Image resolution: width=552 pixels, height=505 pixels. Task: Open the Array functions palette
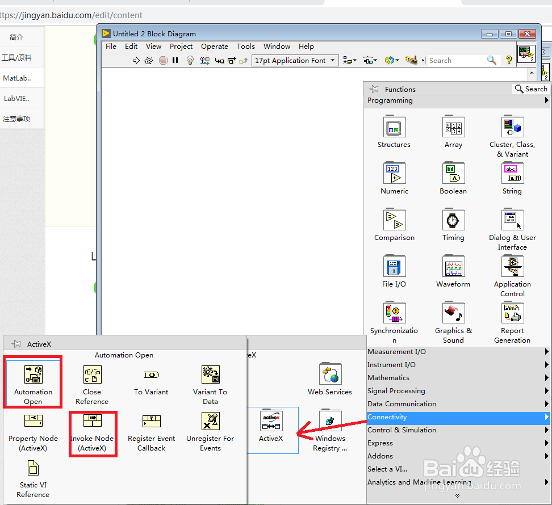click(453, 132)
